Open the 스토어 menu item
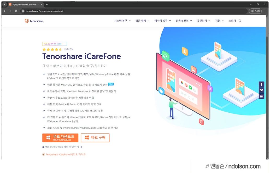The image size is (270, 173). 232,21
